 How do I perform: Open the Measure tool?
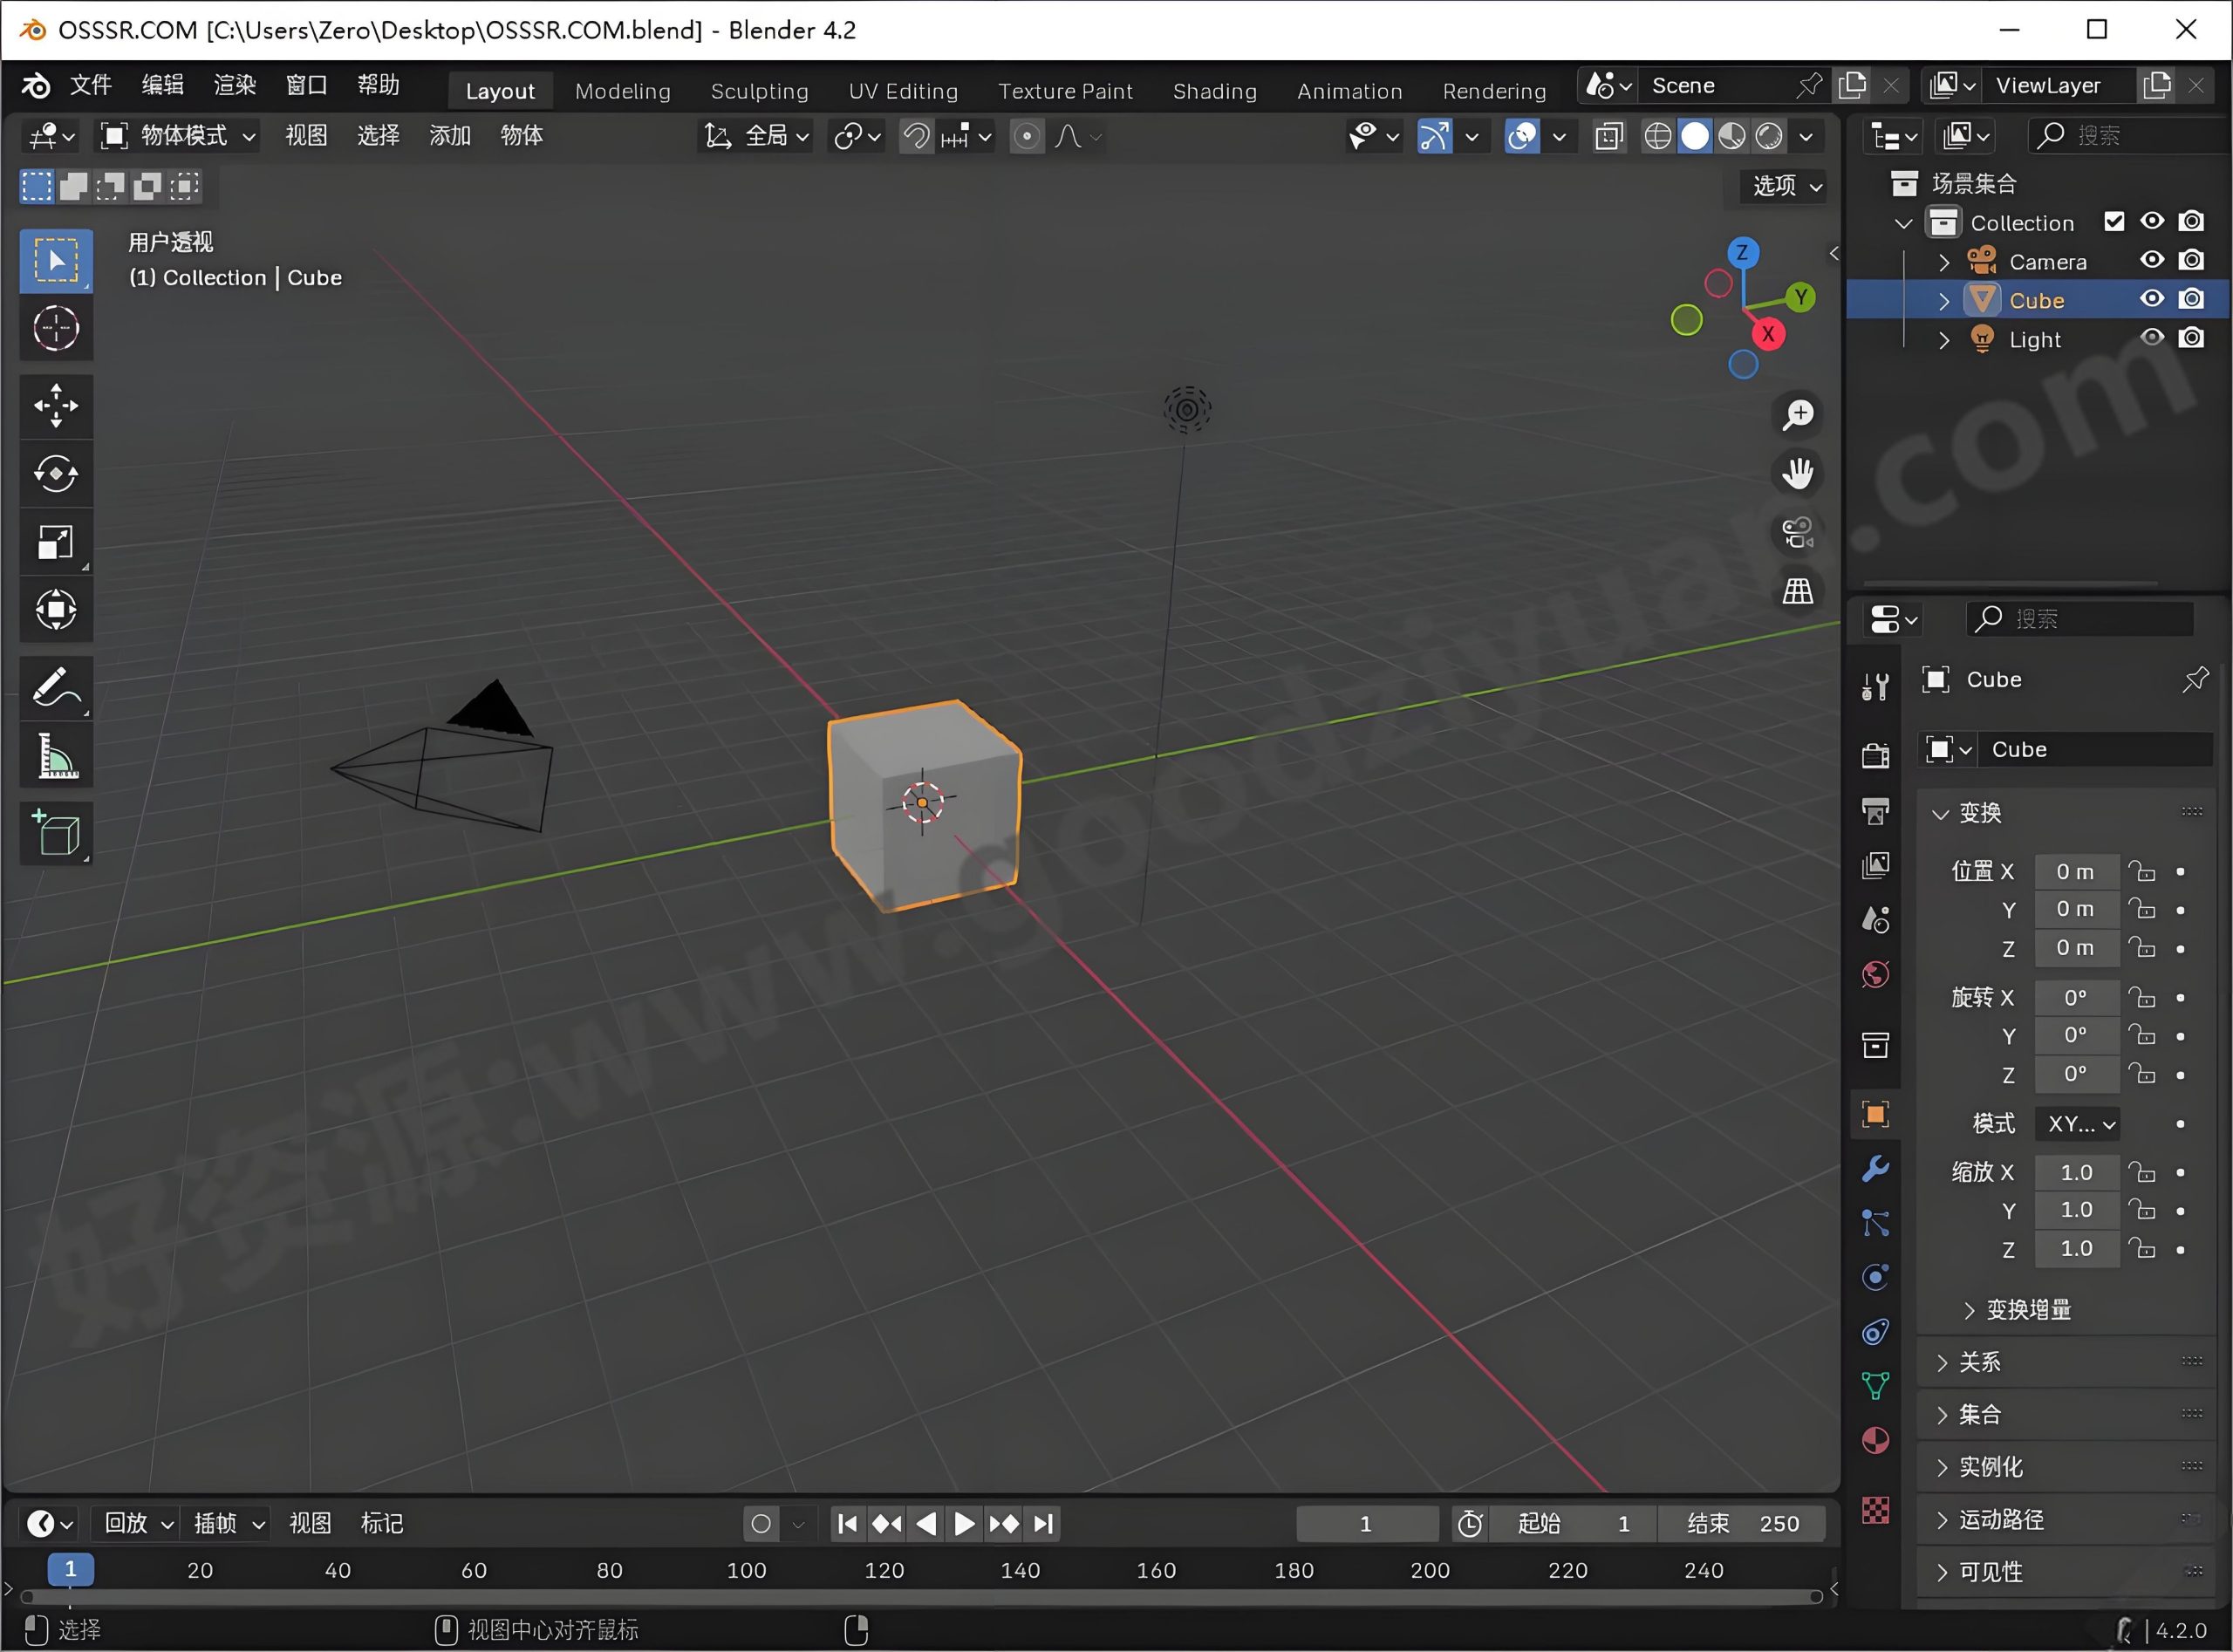[56, 755]
